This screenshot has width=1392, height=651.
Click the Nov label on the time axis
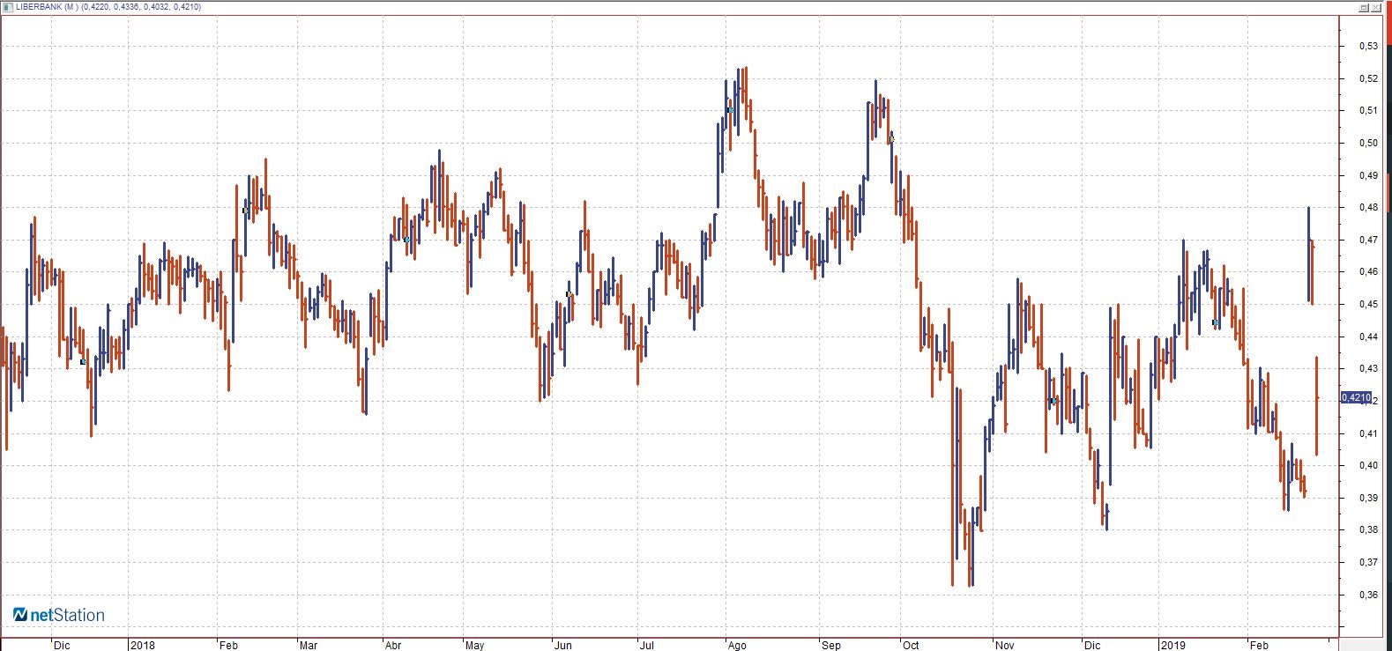tap(1005, 646)
